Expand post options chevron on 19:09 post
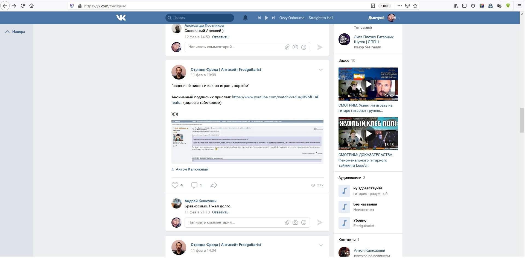Image resolution: width=525 pixels, height=273 pixels. pos(321,70)
